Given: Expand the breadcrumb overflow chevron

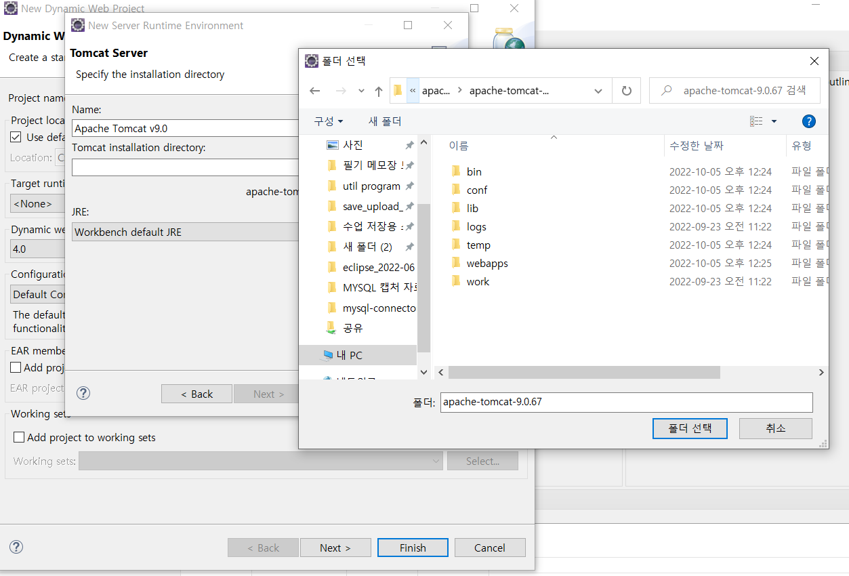Looking at the screenshot, I should (413, 91).
